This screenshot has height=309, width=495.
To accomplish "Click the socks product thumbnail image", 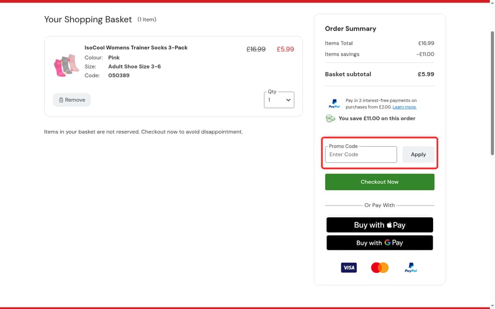I will click(67, 65).
